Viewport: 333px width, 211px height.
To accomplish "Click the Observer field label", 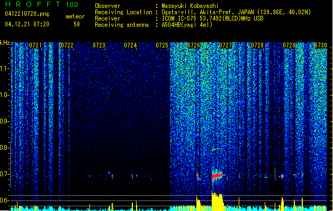I will 107,6.
